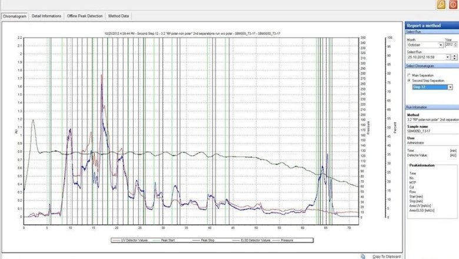This screenshot has height=259, width=459.
Task: Open the Step 12 chromatogram dropdown
Action: point(450,87)
